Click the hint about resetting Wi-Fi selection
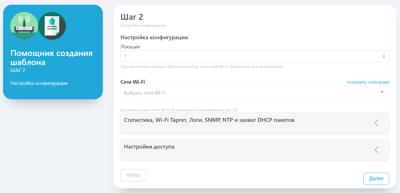The width and height of the screenshot is (400, 193). 201,67
